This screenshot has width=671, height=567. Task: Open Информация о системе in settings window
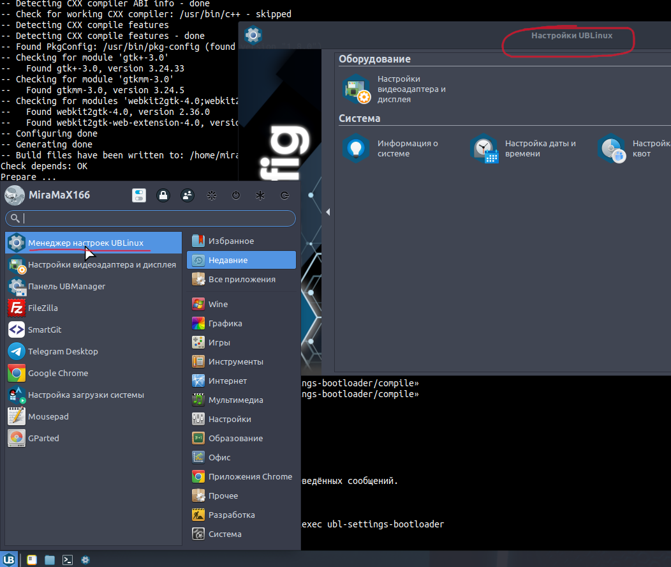[x=392, y=149]
